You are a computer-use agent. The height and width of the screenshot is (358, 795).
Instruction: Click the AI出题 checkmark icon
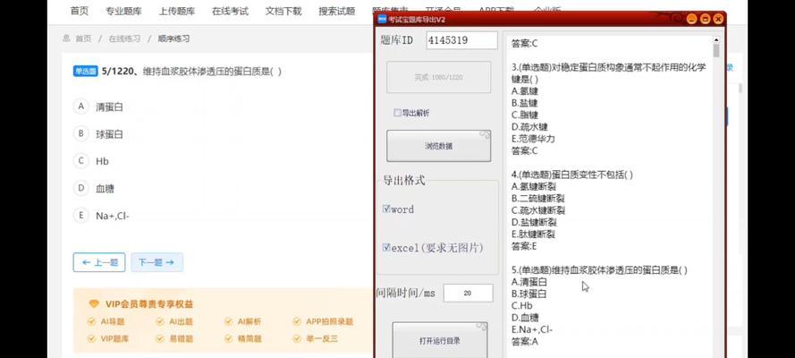tap(160, 321)
